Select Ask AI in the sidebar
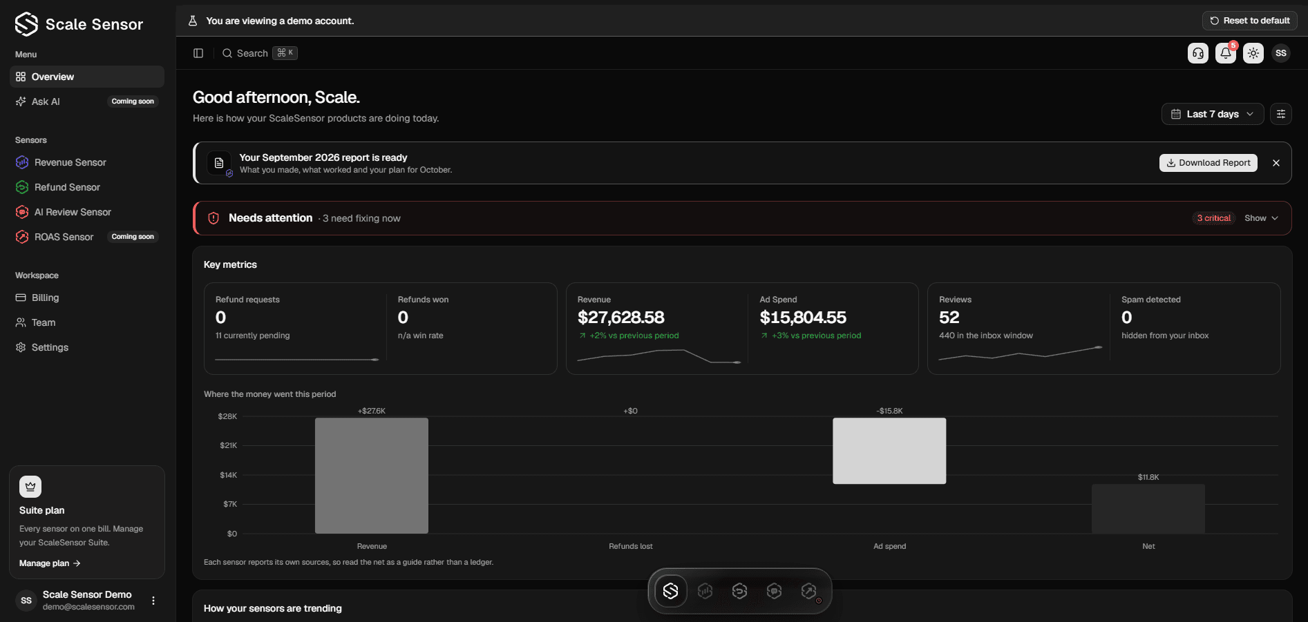1308x622 pixels. pyautogui.click(x=87, y=101)
